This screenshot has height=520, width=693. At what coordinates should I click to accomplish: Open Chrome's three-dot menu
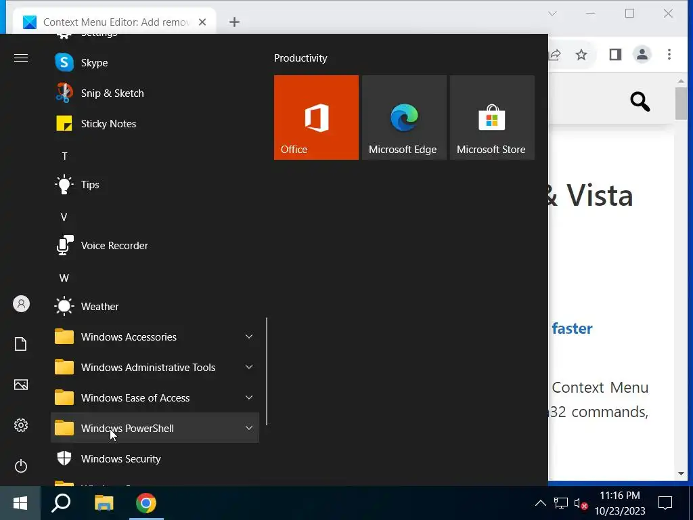coord(669,55)
